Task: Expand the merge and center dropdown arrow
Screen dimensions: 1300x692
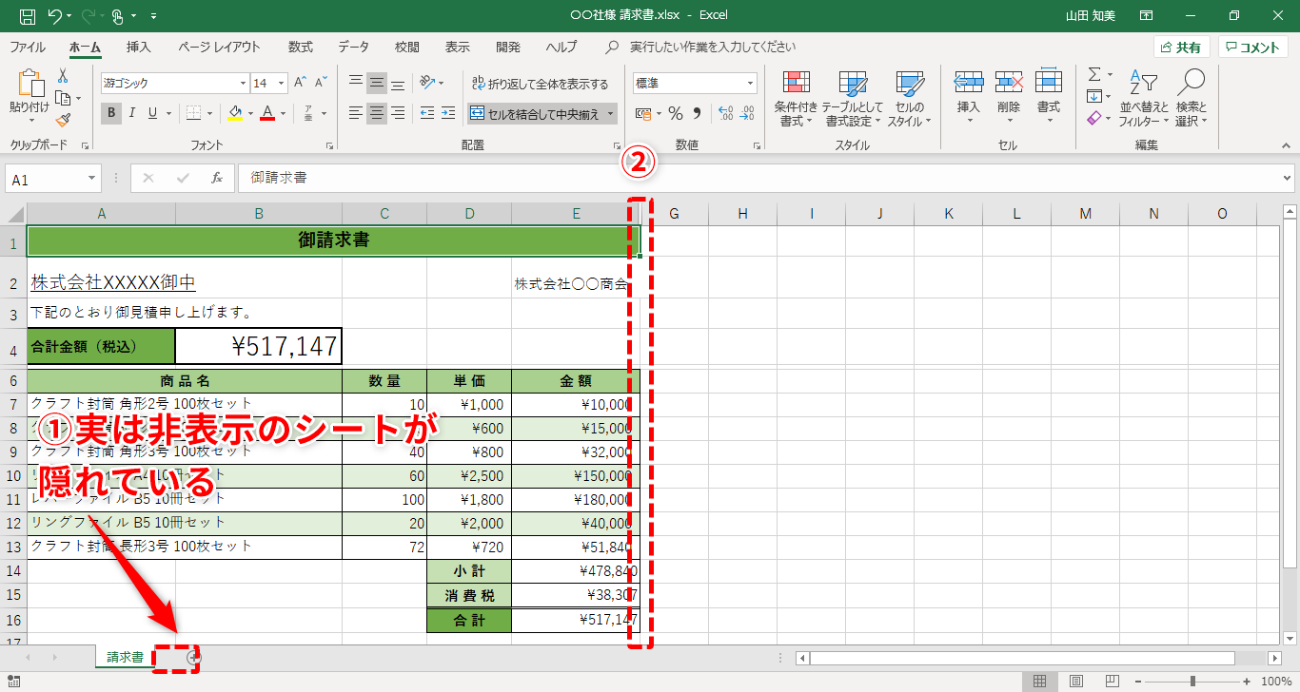Action: point(610,113)
